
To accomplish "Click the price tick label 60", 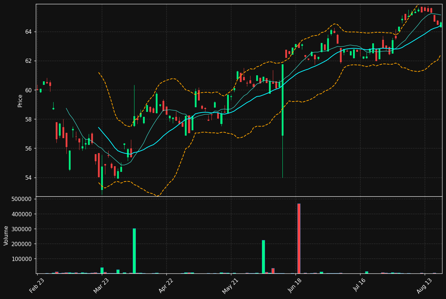I will [28, 90].
